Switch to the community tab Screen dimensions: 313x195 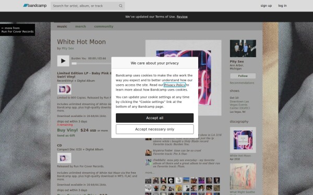click(x=104, y=27)
